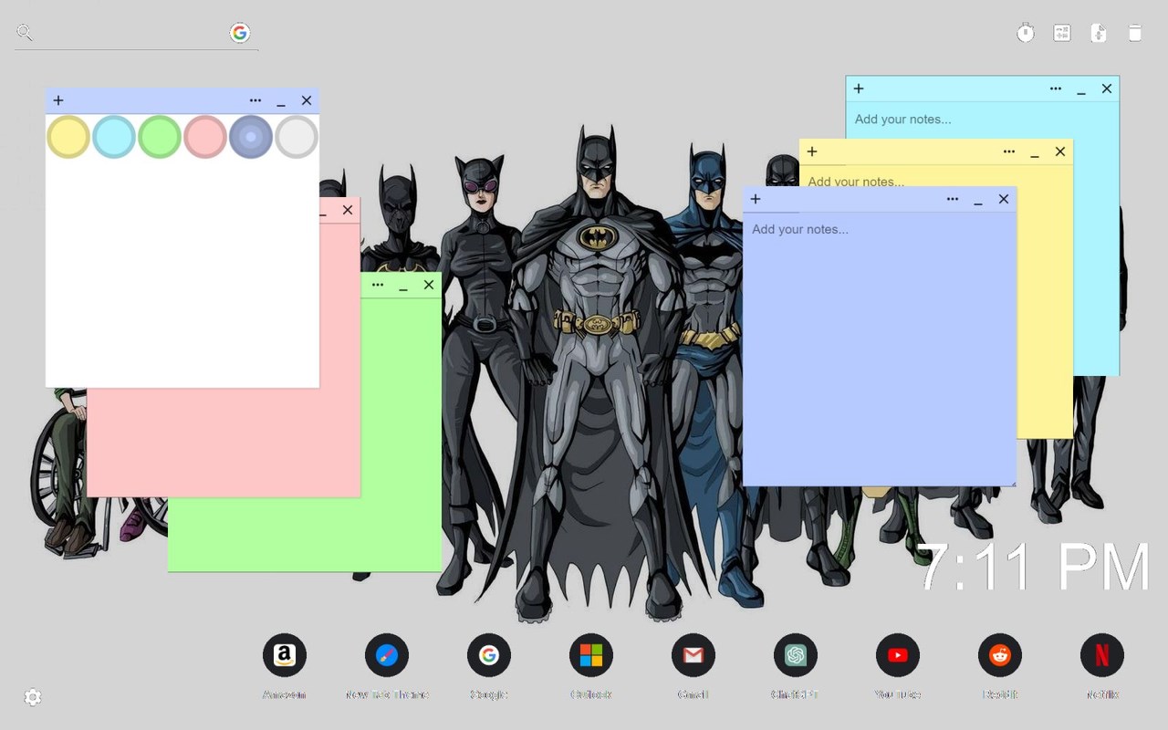Screen dimensions: 1168x730
Task: Click the trash bin icon
Action: 1135,33
